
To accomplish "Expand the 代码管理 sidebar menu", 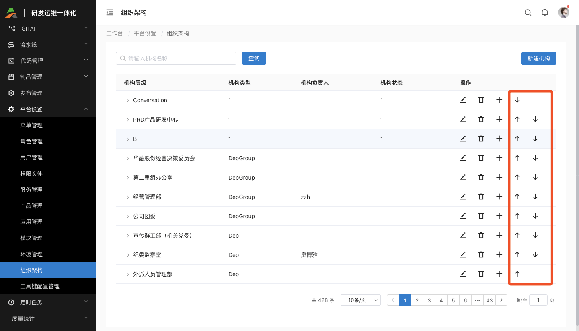I will pyautogui.click(x=48, y=61).
